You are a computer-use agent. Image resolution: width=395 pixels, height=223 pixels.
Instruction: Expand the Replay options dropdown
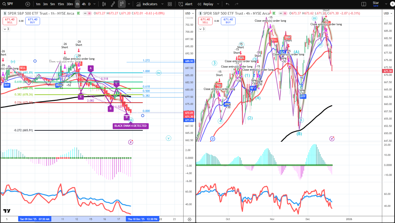click(218, 4)
